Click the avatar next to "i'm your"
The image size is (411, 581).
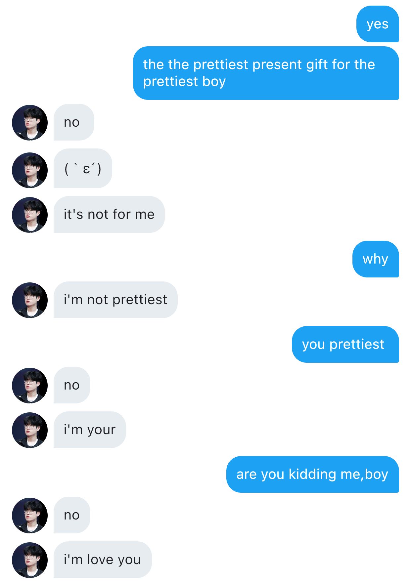(x=30, y=430)
